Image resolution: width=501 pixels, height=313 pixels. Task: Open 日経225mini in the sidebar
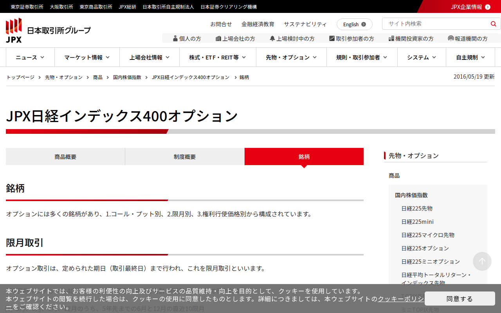pyautogui.click(x=417, y=221)
